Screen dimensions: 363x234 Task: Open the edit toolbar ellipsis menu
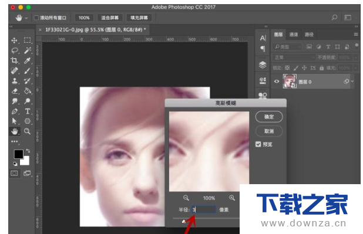pyautogui.click(x=14, y=141)
